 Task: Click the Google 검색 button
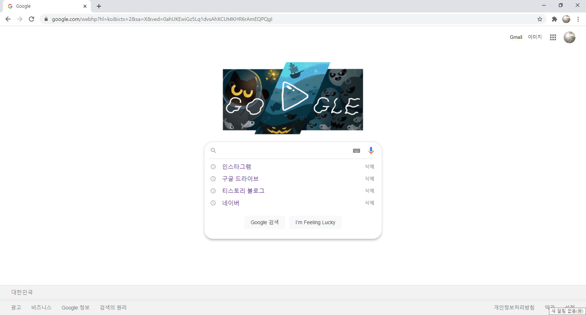click(x=264, y=222)
